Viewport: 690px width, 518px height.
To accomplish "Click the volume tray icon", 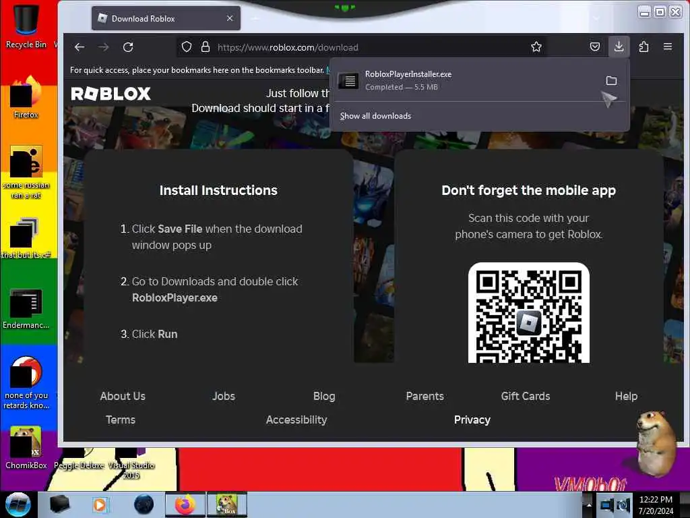I will tap(623, 505).
